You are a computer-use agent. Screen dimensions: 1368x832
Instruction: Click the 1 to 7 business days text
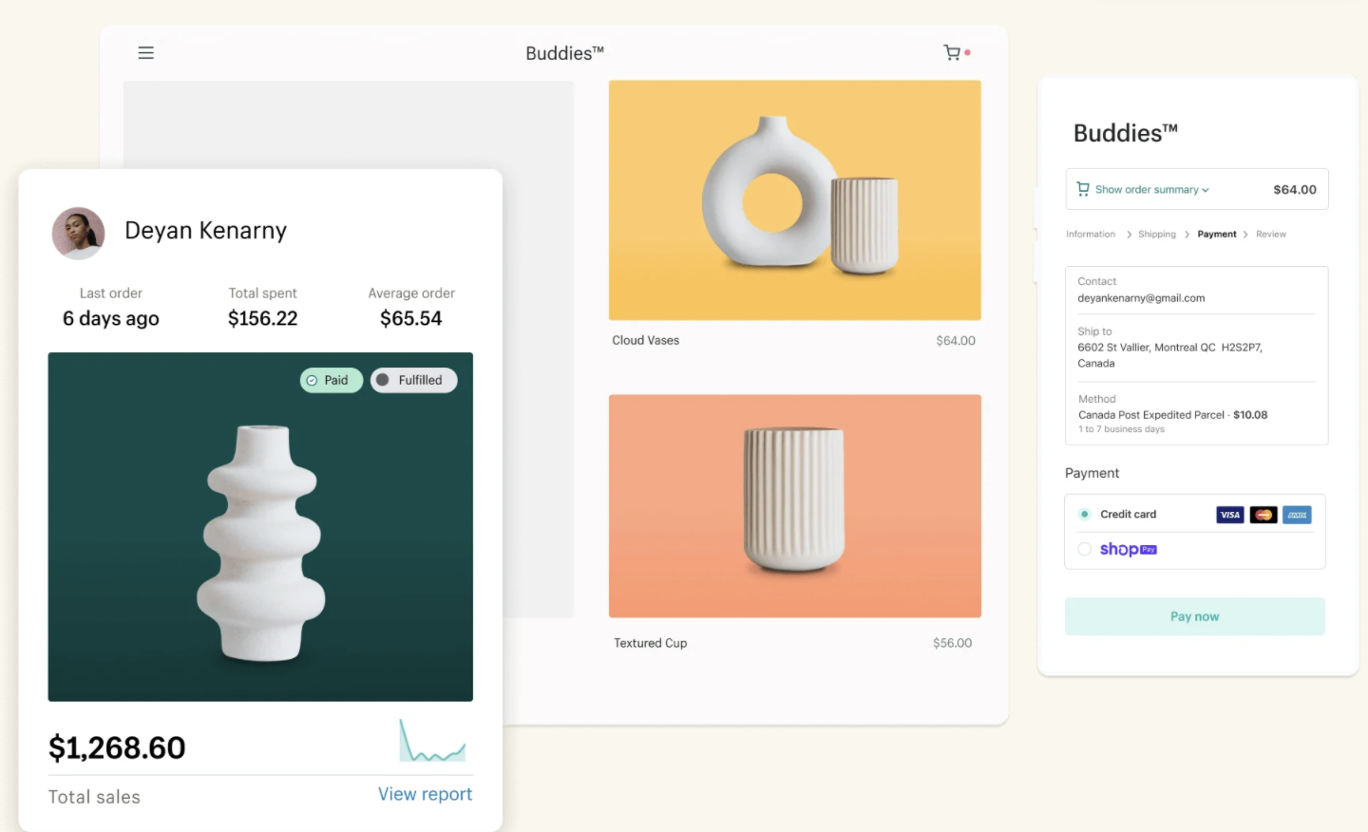[1121, 429]
